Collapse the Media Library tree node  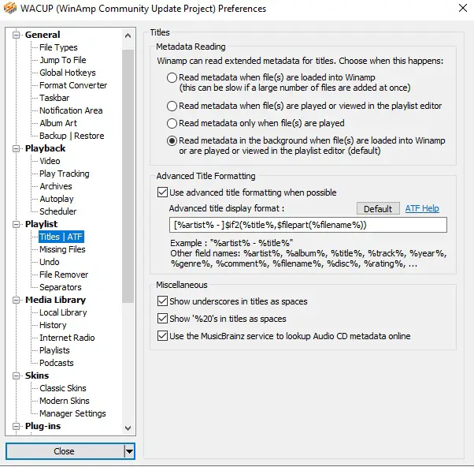[16, 300]
